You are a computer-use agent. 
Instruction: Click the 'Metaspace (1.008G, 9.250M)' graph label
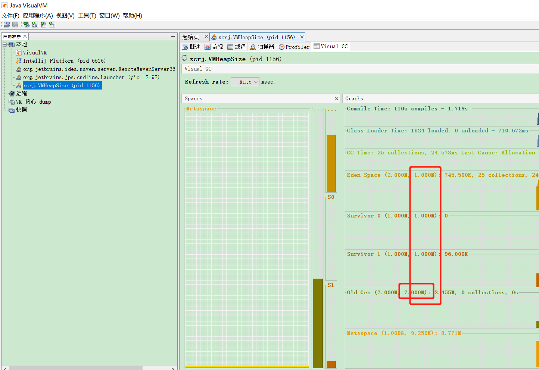404,333
